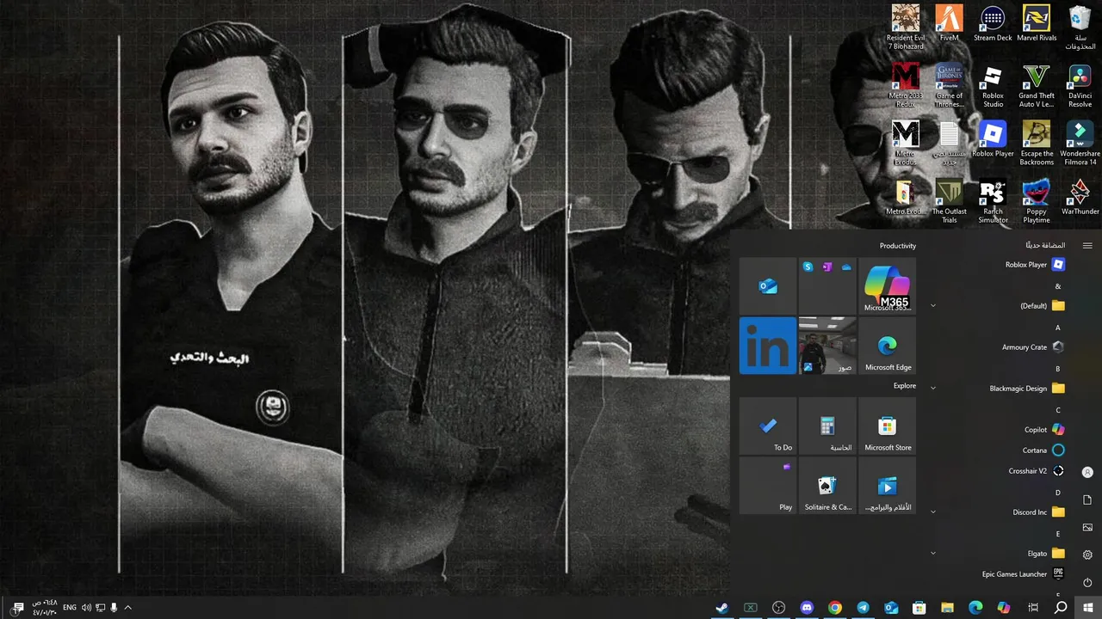Open the Movies & TV tile
Screen dimensions: 1102x619
887,485
